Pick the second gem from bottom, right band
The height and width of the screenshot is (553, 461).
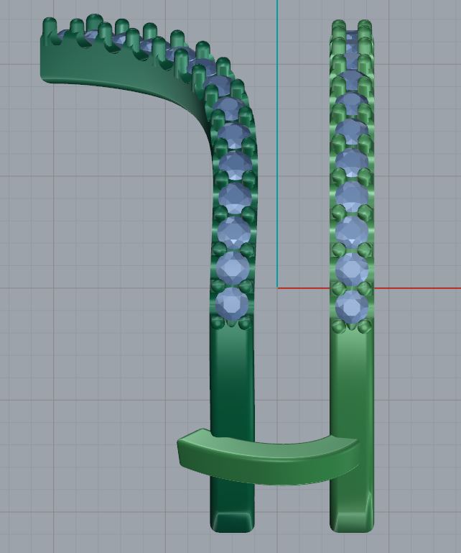pyautogui.click(x=352, y=269)
